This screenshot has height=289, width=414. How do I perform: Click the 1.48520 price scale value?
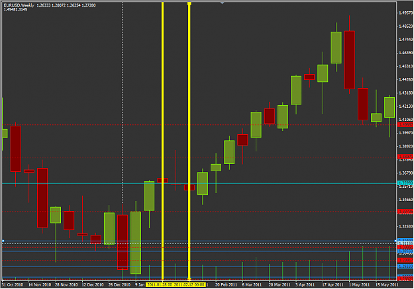[x=406, y=26]
